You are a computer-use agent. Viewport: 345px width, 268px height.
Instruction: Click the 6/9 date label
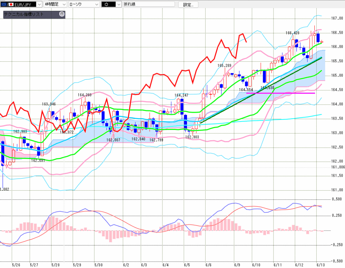(x=237, y=265)
